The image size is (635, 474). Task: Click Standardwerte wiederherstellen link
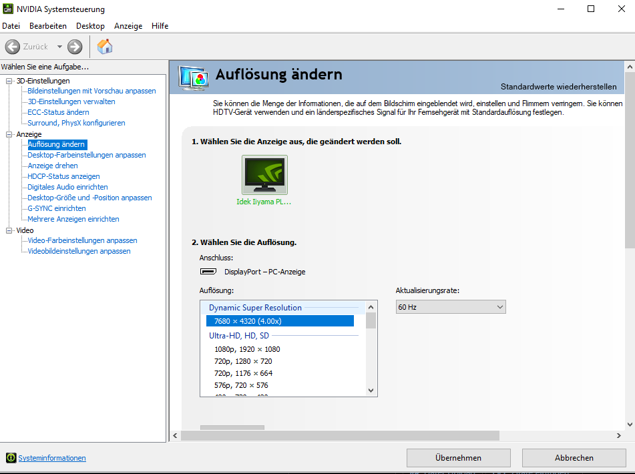click(558, 87)
